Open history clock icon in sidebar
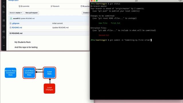The width and height of the screenshot is (183, 103). pyautogui.click(x=4, y=37)
